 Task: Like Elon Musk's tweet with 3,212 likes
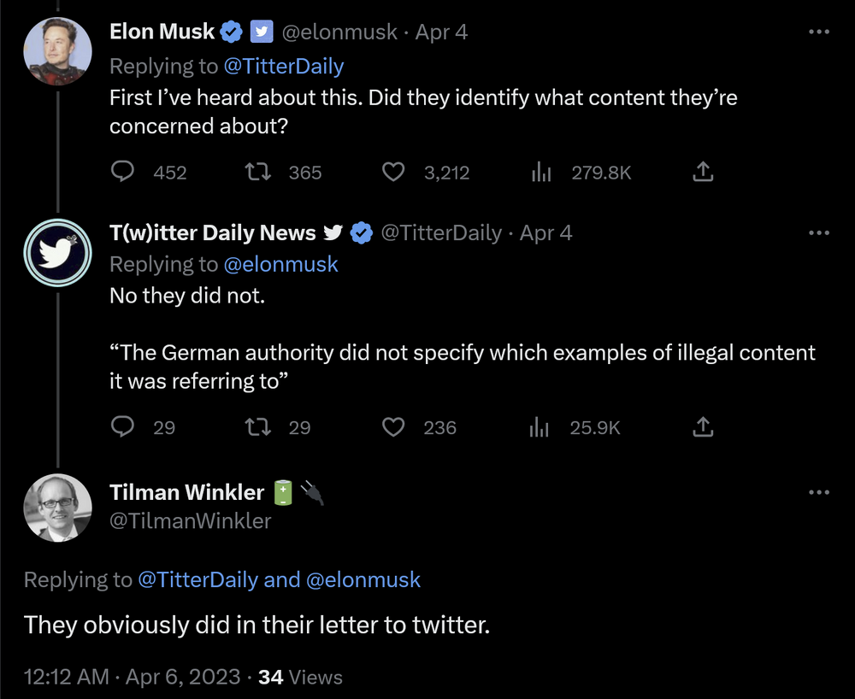[x=393, y=173]
